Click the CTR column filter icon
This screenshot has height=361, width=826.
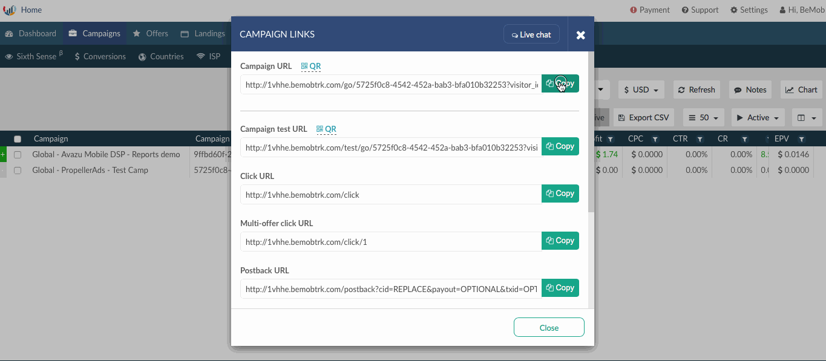[x=700, y=139]
